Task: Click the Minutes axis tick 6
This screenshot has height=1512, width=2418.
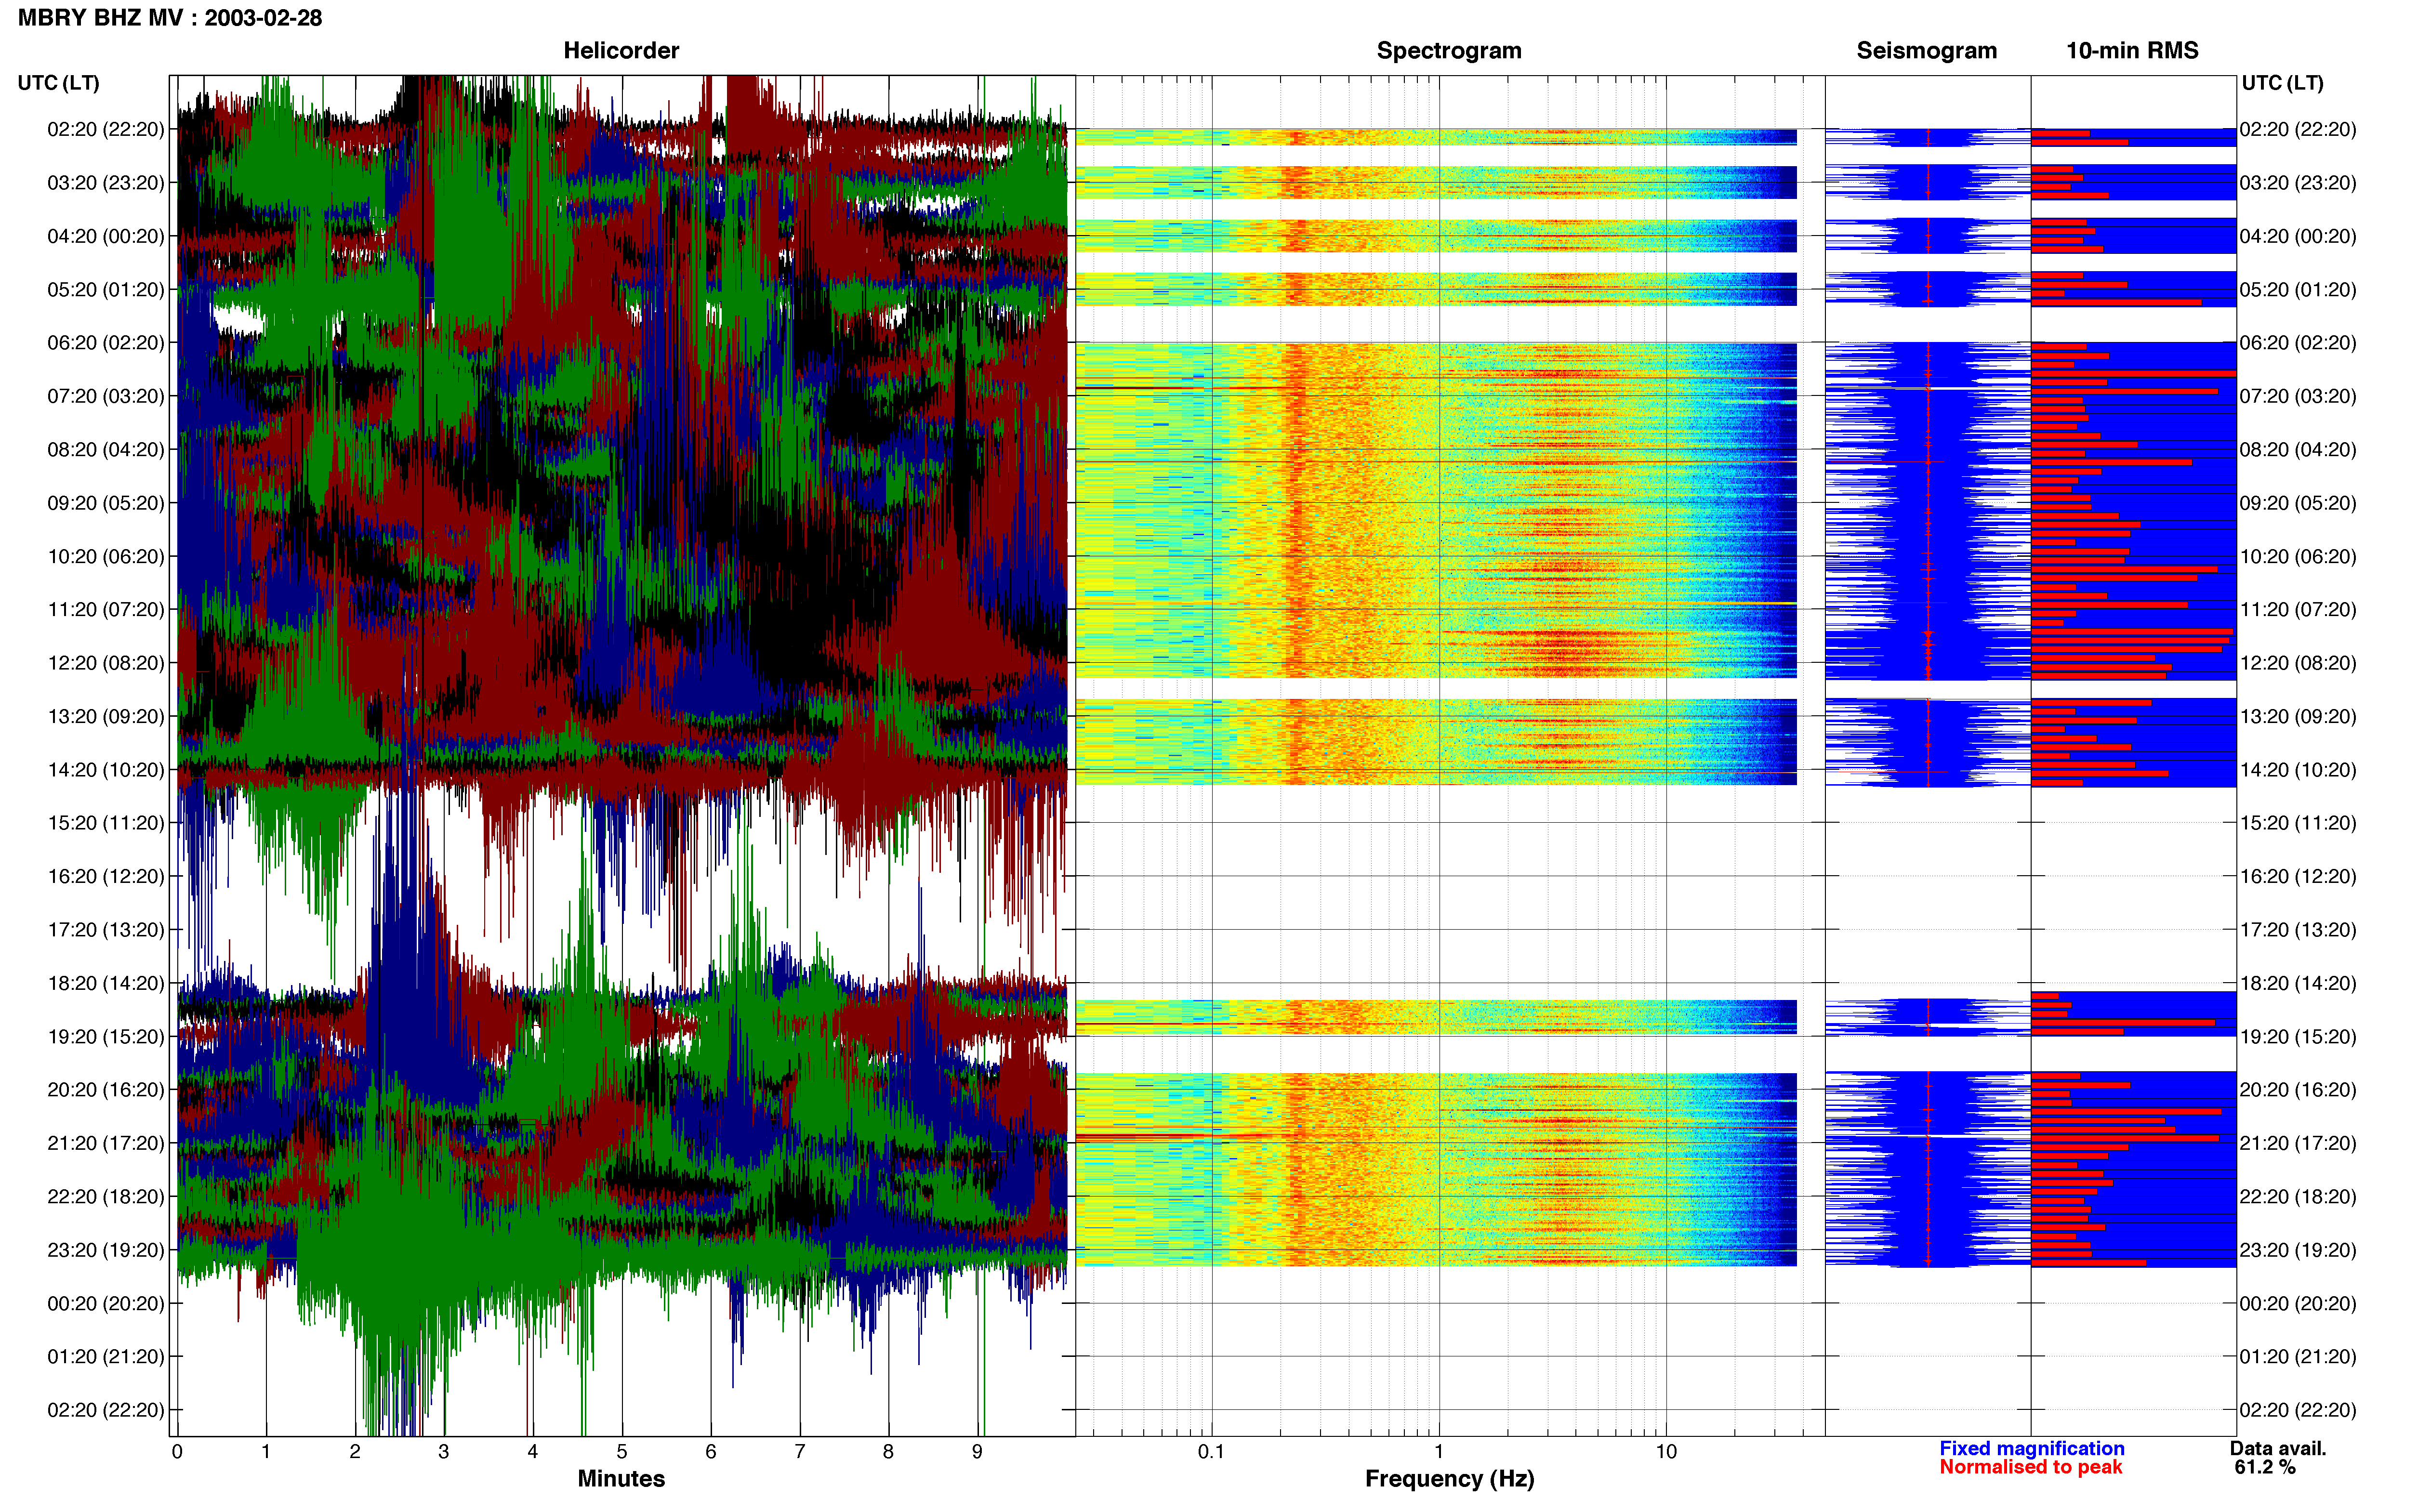Action: coord(711,1452)
